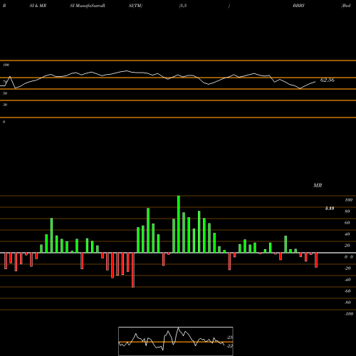
Task: Click the '60' label on MR axis
Action: click(347, 223)
